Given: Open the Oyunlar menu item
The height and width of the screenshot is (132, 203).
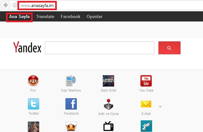Looking at the screenshot, I should (95, 16).
